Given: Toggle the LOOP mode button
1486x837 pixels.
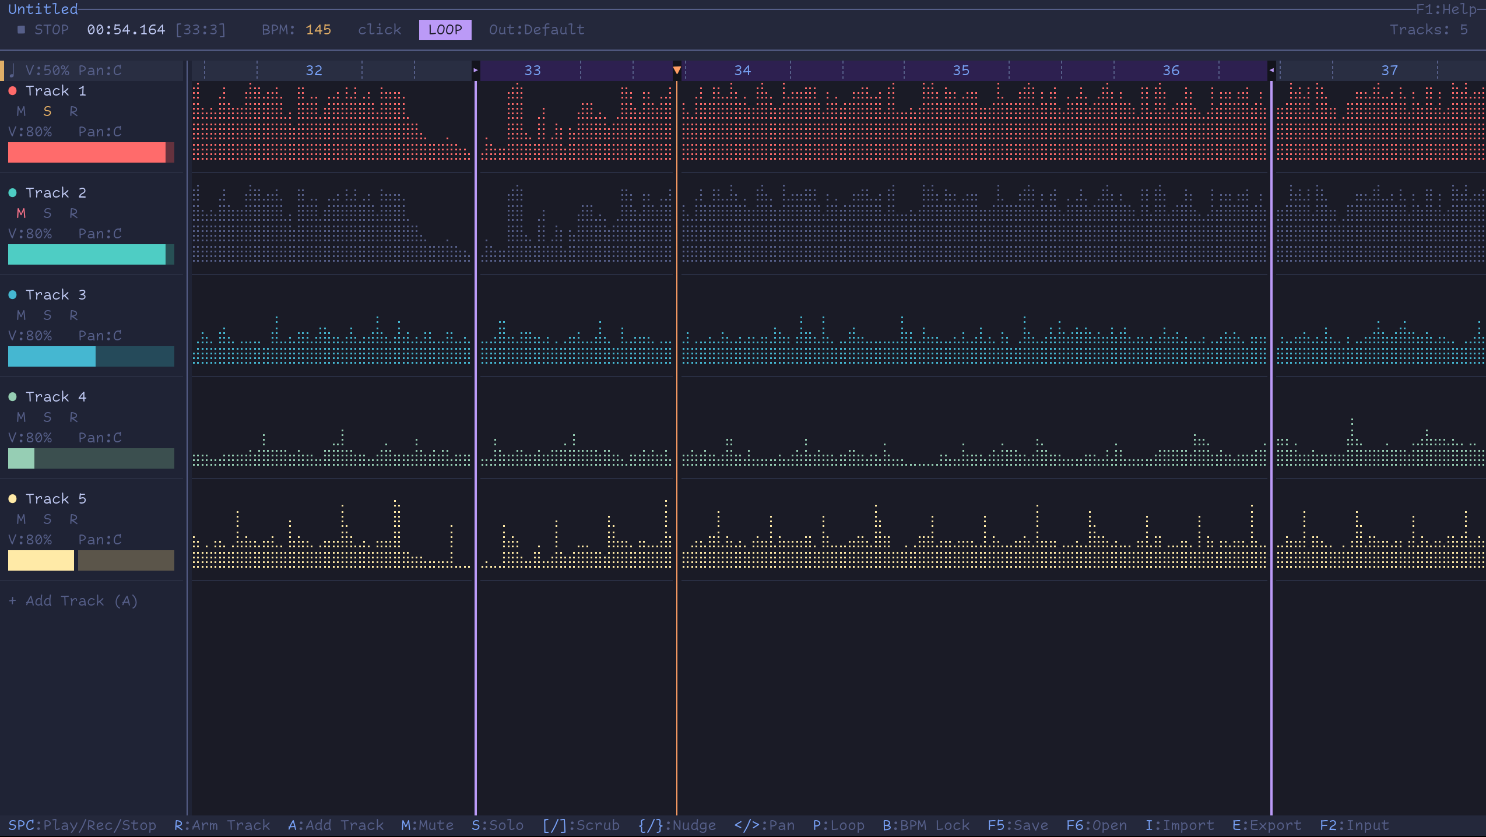Looking at the screenshot, I should click(445, 30).
